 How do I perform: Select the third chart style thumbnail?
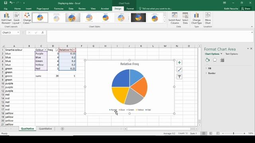tap(73, 17)
